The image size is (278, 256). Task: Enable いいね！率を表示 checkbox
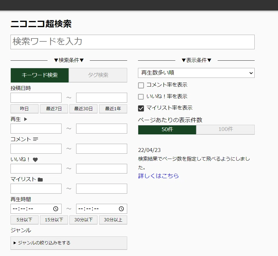point(141,97)
